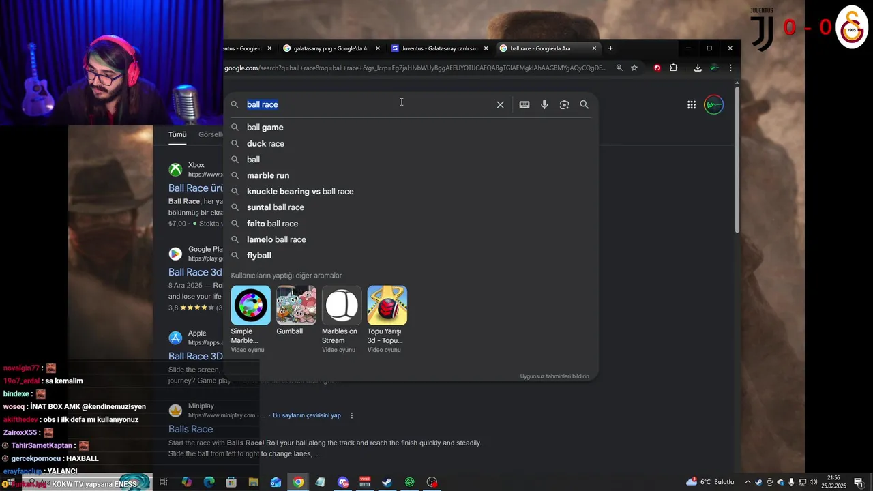Open the Gumball thumbnail
The image size is (873, 491).
click(x=296, y=305)
